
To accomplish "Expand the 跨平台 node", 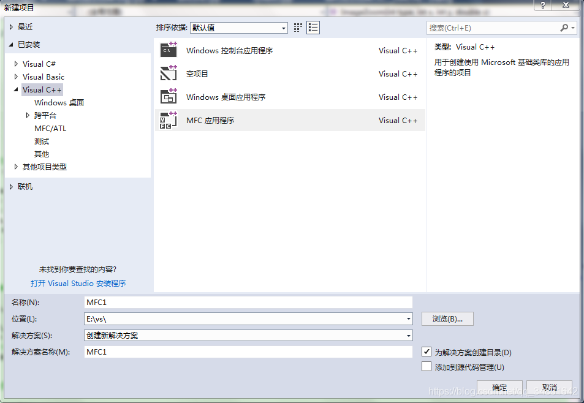I will point(28,115).
